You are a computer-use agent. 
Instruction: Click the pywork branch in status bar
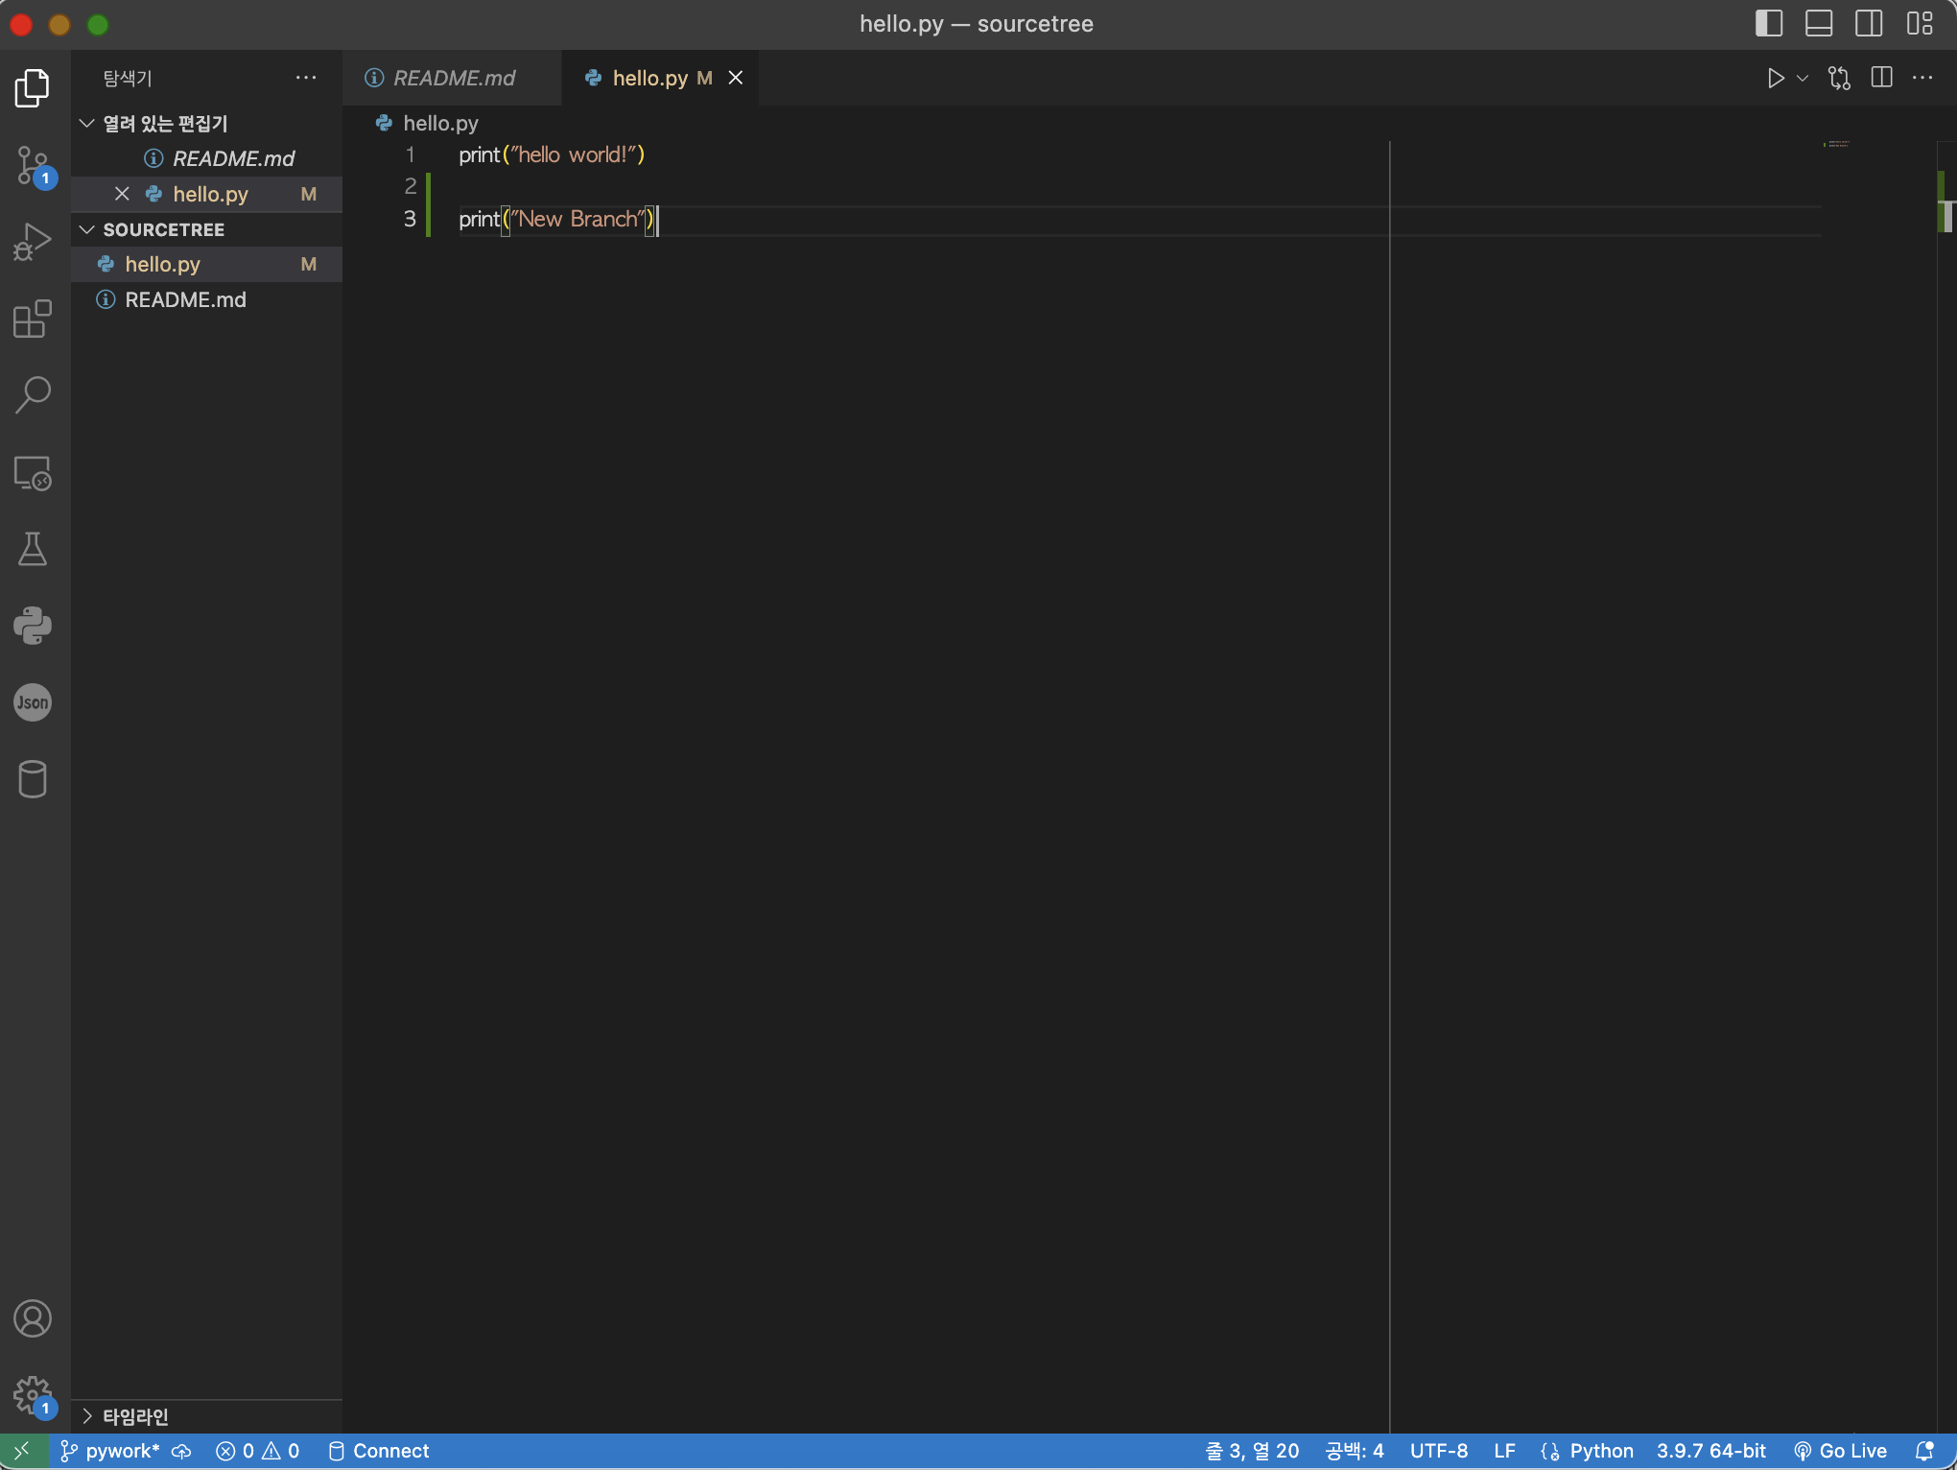tap(111, 1451)
